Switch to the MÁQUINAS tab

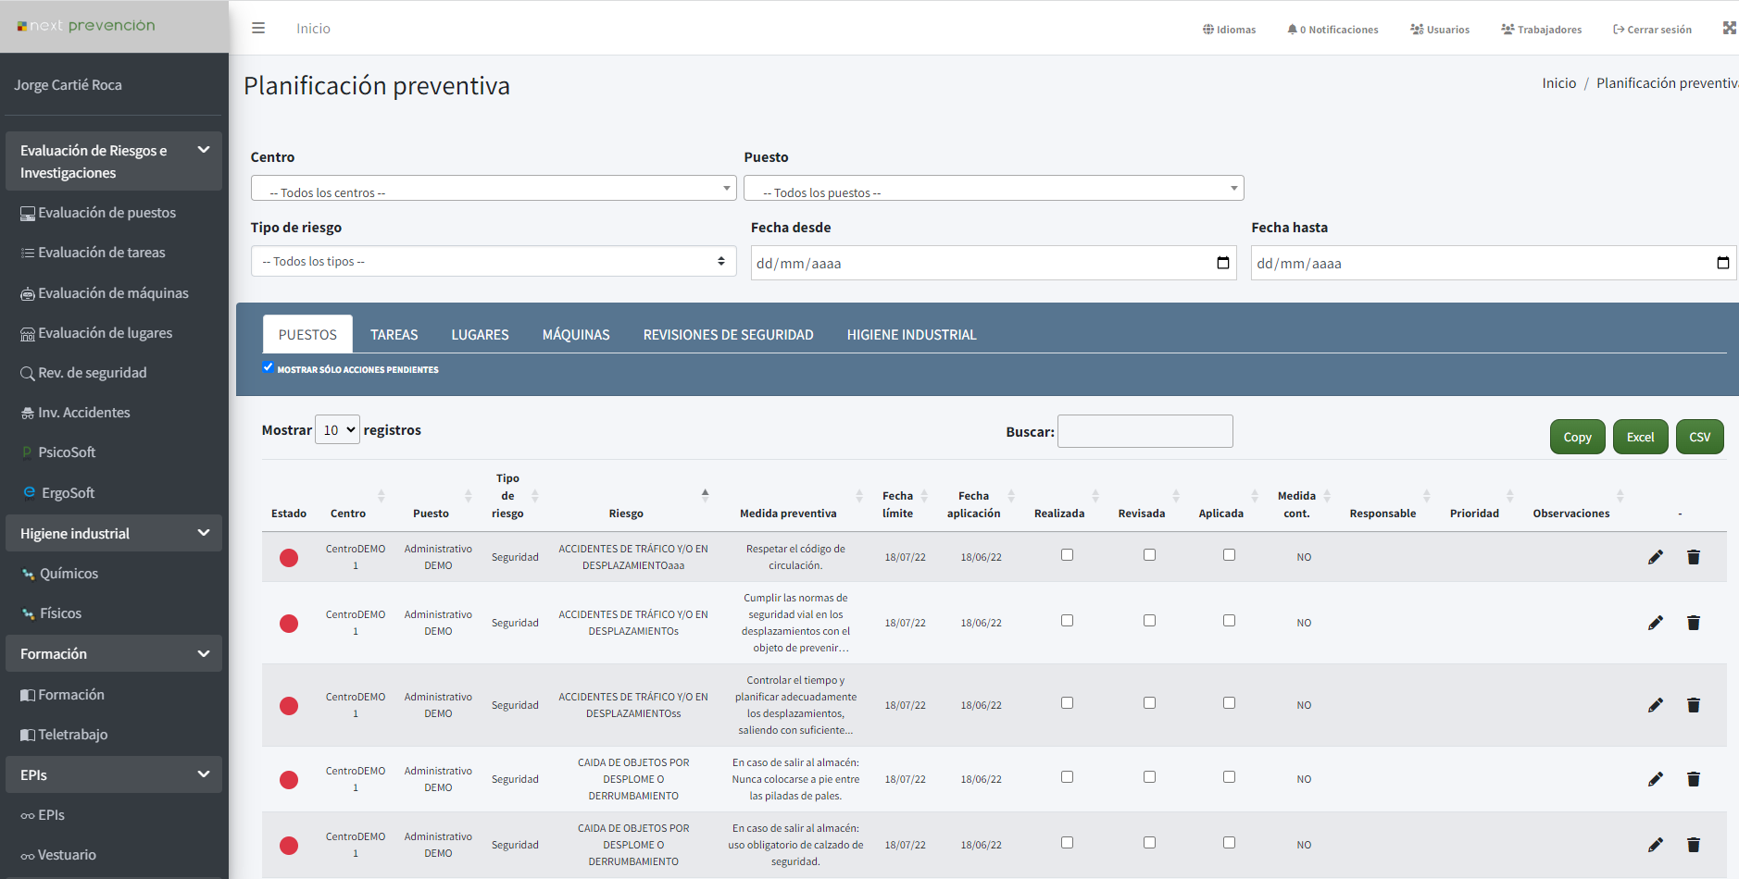pyautogui.click(x=576, y=335)
